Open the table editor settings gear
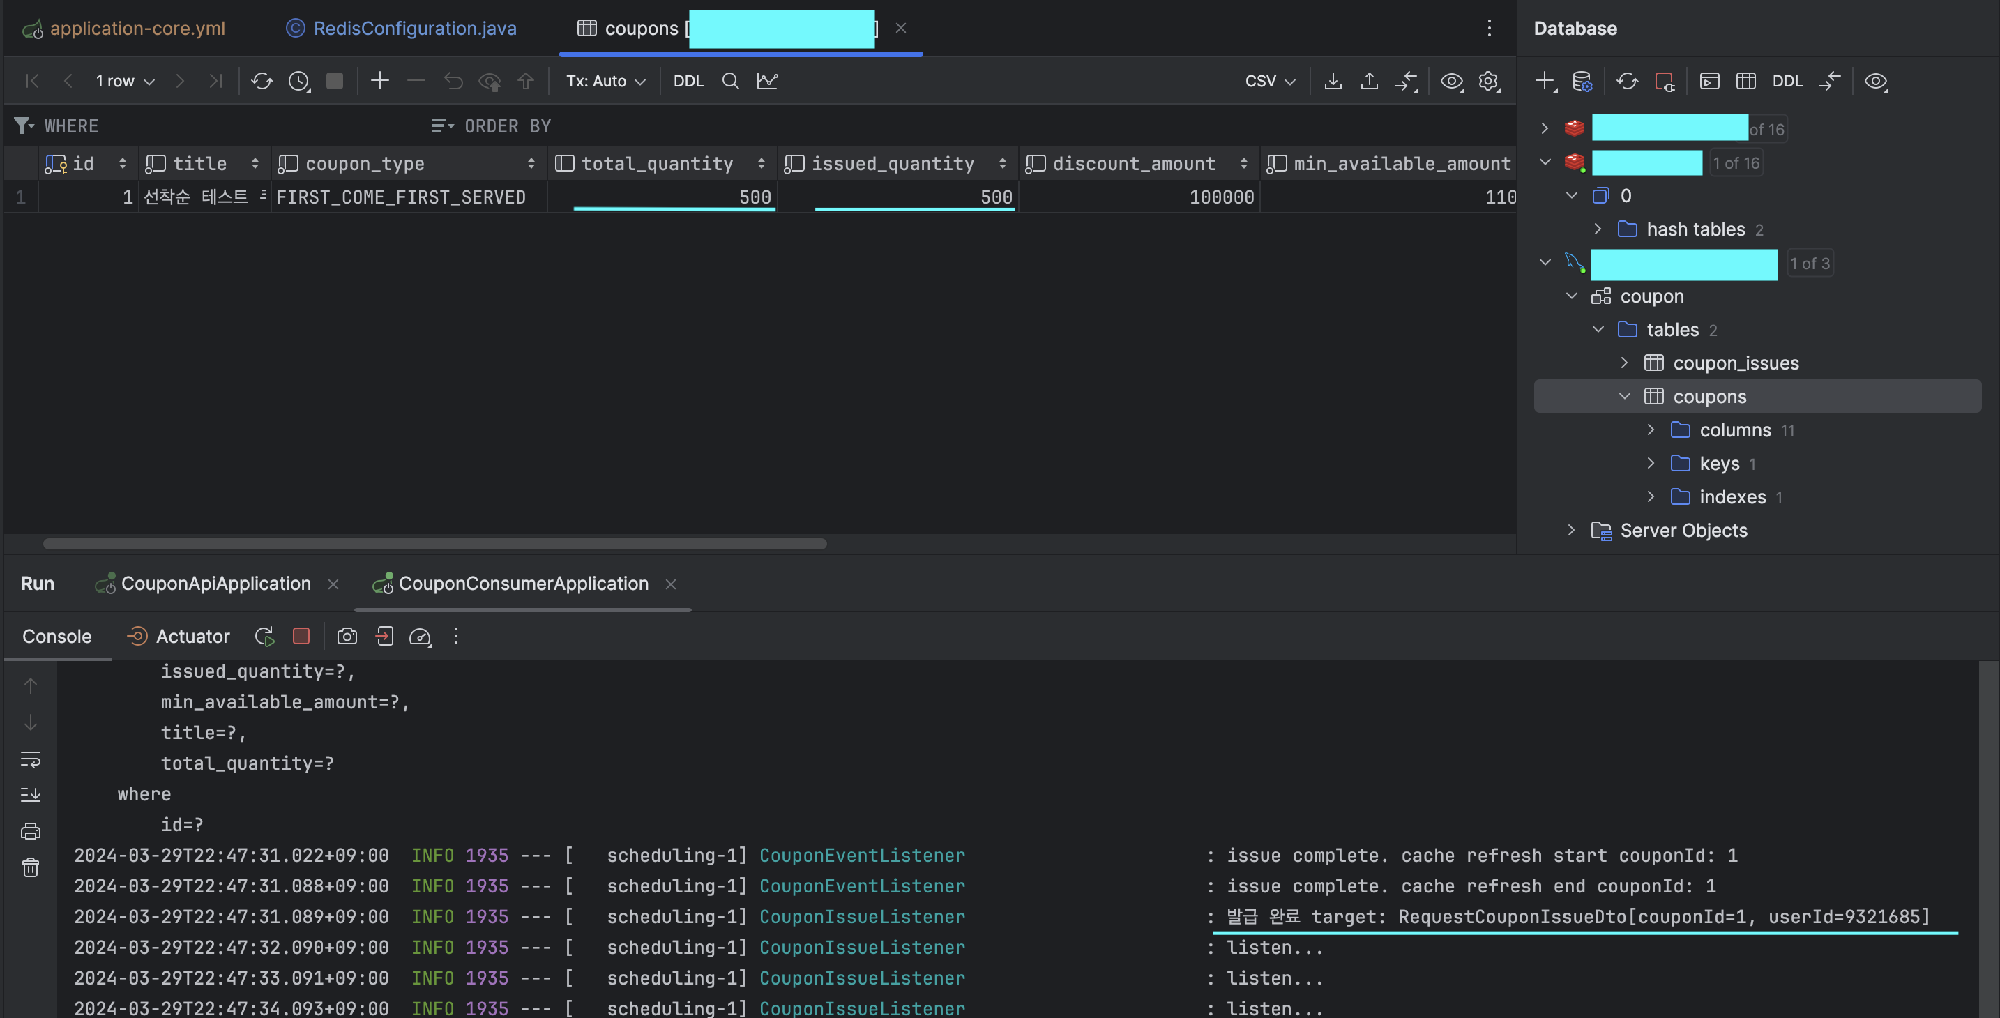Viewport: 2000px width, 1018px height. pos(1488,81)
